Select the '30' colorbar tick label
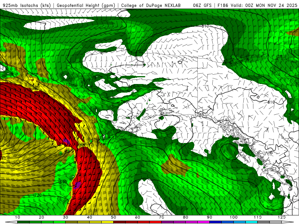 point(65,217)
